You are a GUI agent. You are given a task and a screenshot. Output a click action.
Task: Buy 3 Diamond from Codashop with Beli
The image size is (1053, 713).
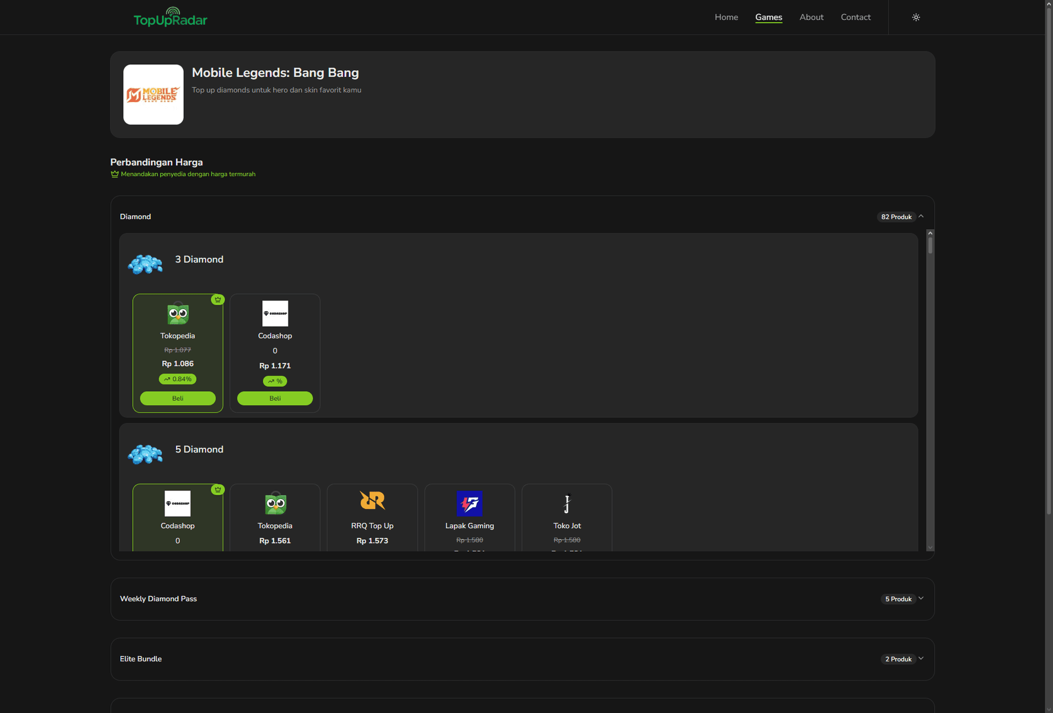click(275, 398)
